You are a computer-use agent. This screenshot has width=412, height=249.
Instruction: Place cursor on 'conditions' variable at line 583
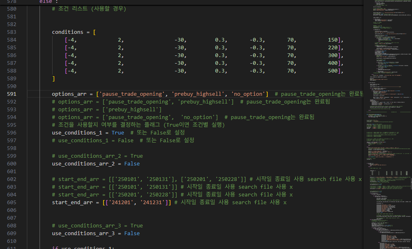click(68, 32)
